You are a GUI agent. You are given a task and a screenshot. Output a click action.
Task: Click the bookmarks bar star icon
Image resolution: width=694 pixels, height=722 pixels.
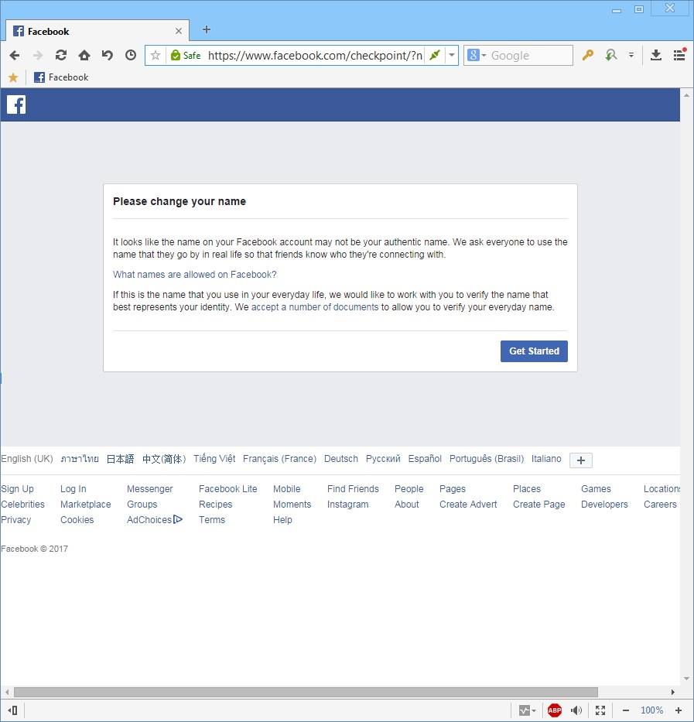click(13, 77)
